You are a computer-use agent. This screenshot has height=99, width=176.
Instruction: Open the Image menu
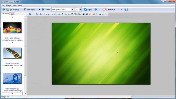(x=9, y=5)
